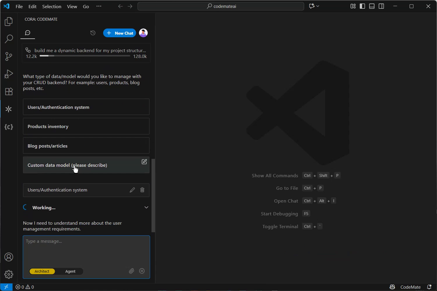Click the remote window icon in status bar

pos(6,287)
